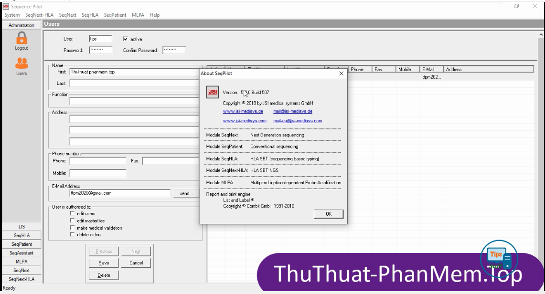Click OK in the About dialog
Viewport: 545px width, 294px height.
pos(329,214)
